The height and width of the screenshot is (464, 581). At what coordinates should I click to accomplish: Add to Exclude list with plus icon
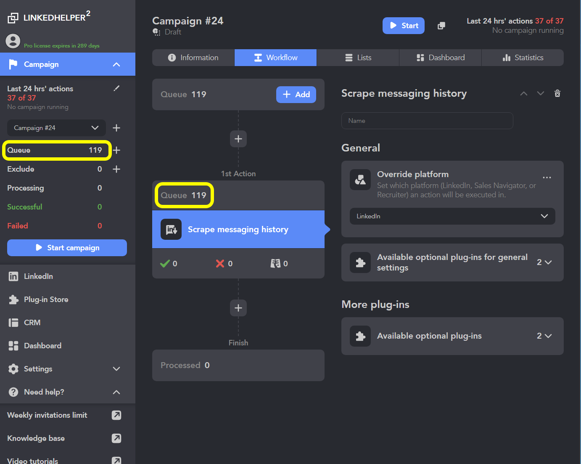[116, 169]
